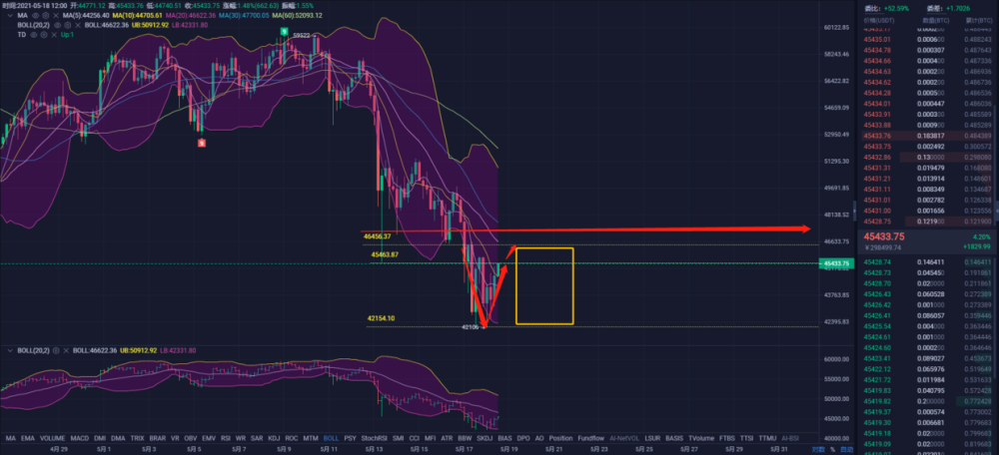Click the 45435.01 sell order price row

(x=880, y=40)
